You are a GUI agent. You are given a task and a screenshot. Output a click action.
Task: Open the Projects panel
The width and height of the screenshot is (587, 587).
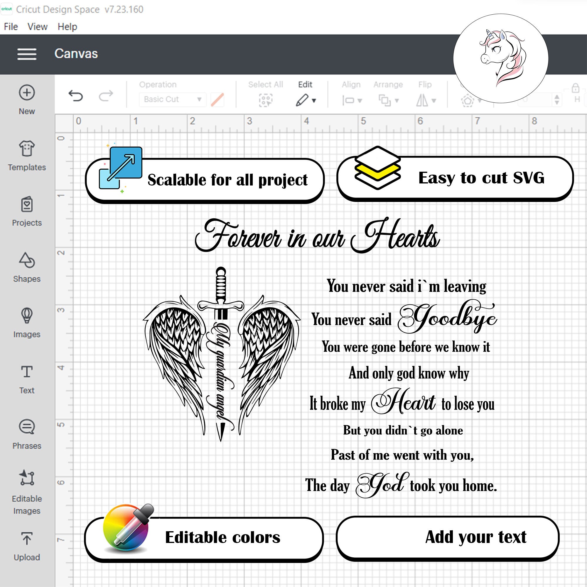click(x=26, y=205)
